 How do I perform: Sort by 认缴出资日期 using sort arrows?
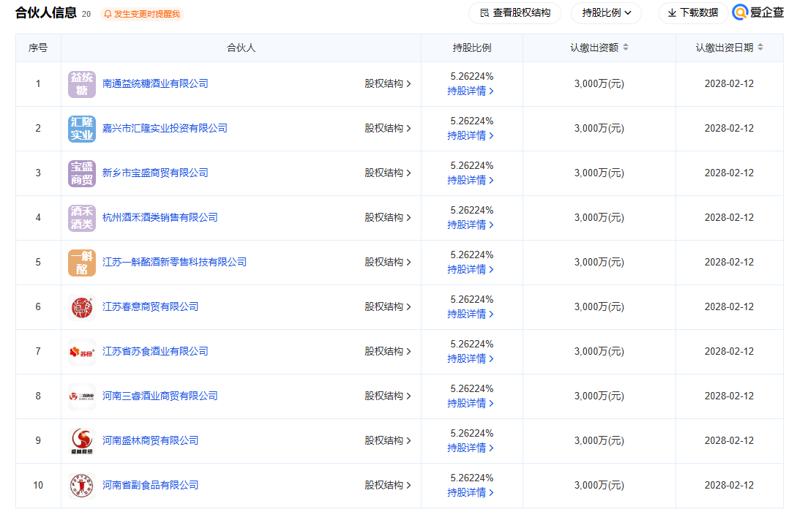pyautogui.click(x=760, y=48)
